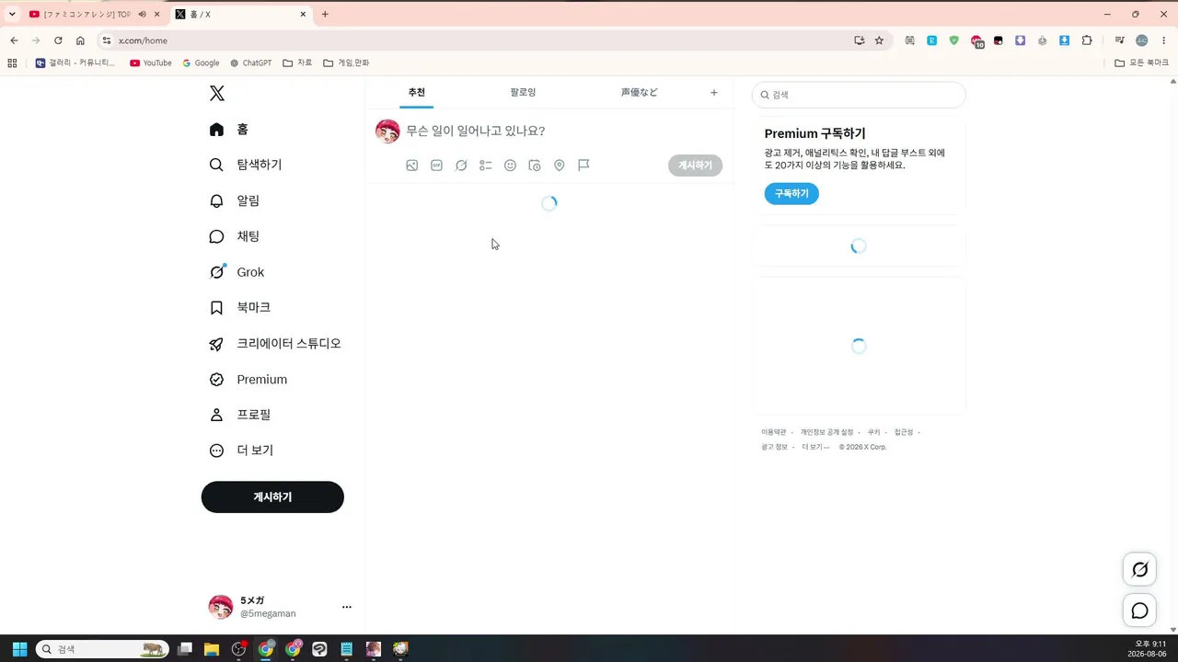Open Grok from the sidebar
The image size is (1178, 662).
click(237, 272)
